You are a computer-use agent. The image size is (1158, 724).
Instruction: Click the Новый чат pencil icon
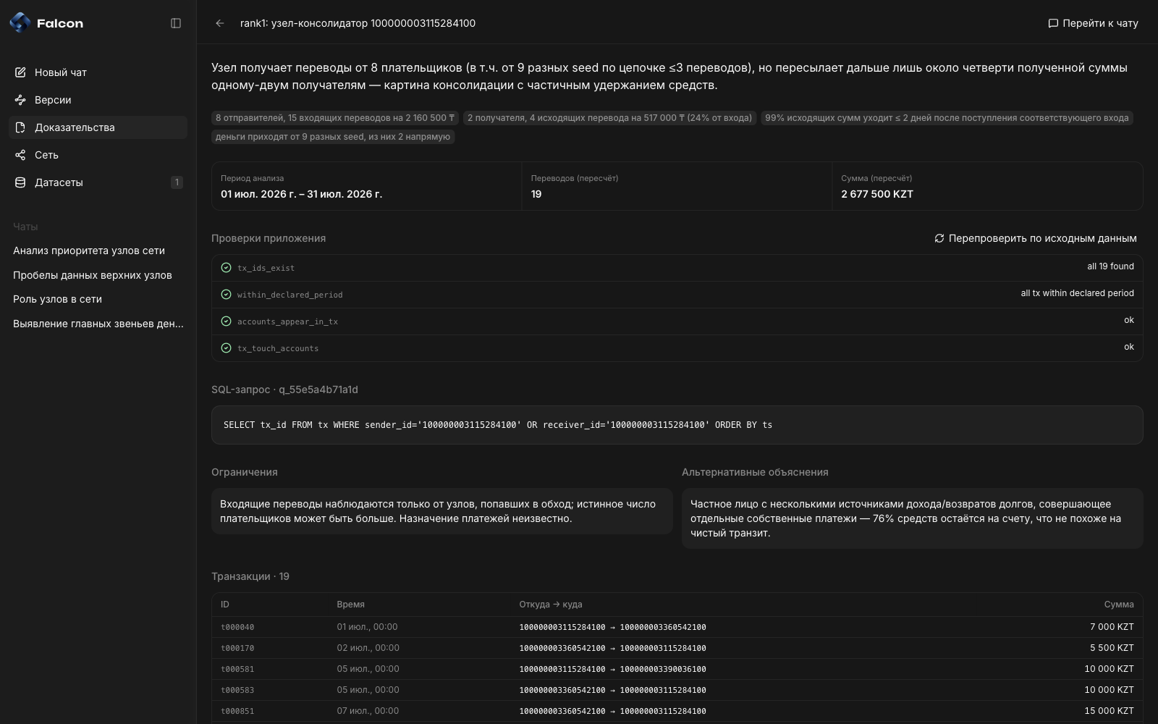(20, 72)
